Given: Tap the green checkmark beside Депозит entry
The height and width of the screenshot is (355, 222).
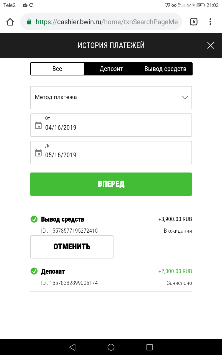Looking at the screenshot, I should coord(34,271).
